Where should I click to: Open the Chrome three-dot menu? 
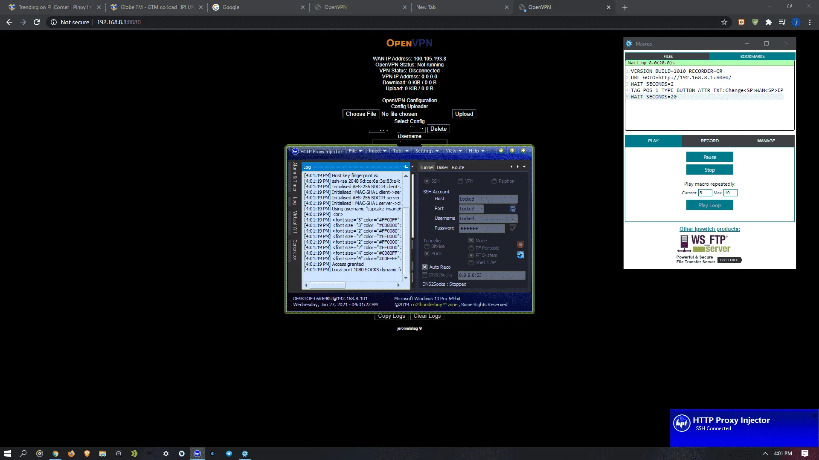(810, 22)
